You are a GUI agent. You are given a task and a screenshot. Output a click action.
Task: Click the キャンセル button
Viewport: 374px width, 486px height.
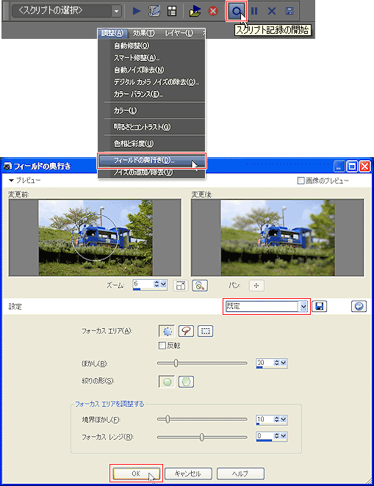(188, 474)
